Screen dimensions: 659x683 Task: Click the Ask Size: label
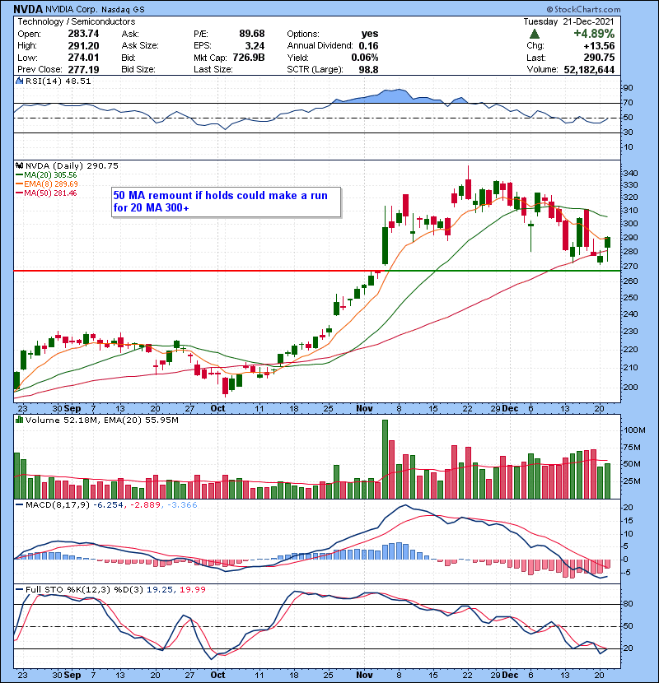pos(140,46)
